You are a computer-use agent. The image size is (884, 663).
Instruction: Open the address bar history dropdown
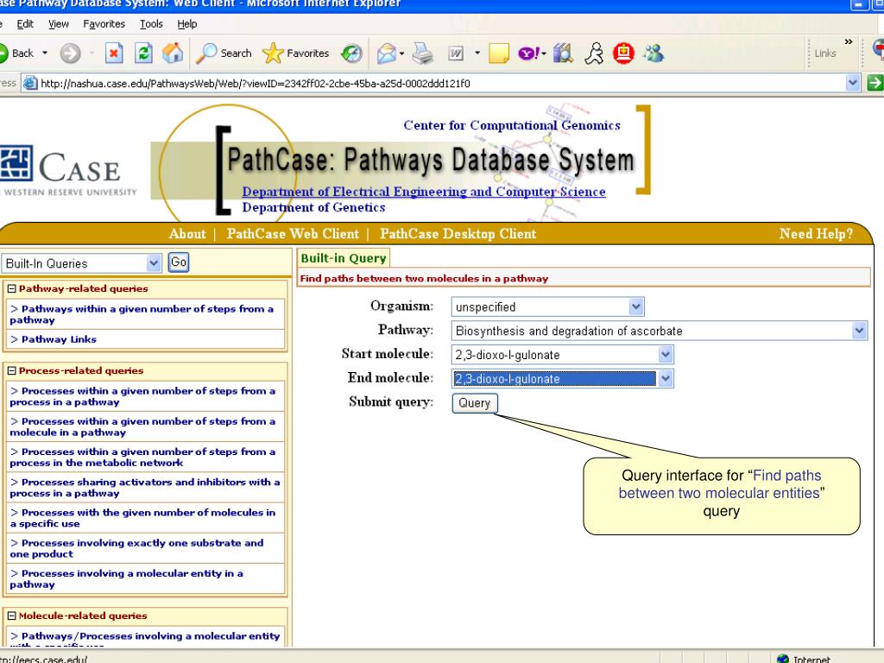pos(852,83)
